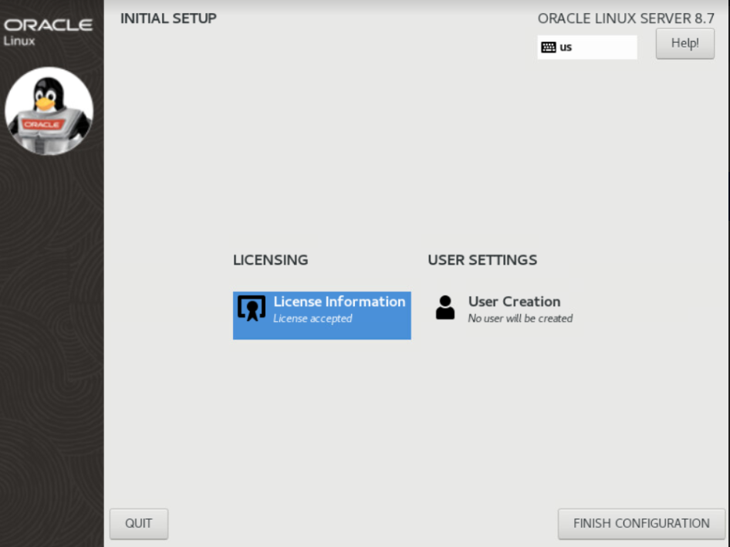The image size is (730, 547).
Task: Click the QUIT button
Action: [x=139, y=523]
